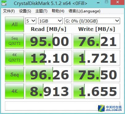Click the ZOL.COM.CN watermark logo
This screenshot has width=125, height=114.
pos(110,108)
